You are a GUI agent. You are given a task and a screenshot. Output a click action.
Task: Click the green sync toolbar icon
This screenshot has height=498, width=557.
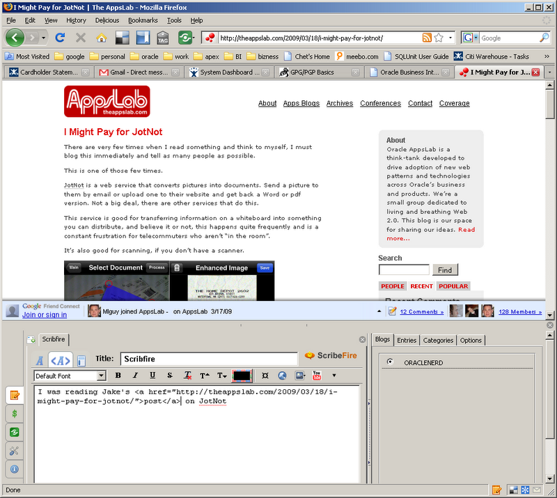point(185,38)
